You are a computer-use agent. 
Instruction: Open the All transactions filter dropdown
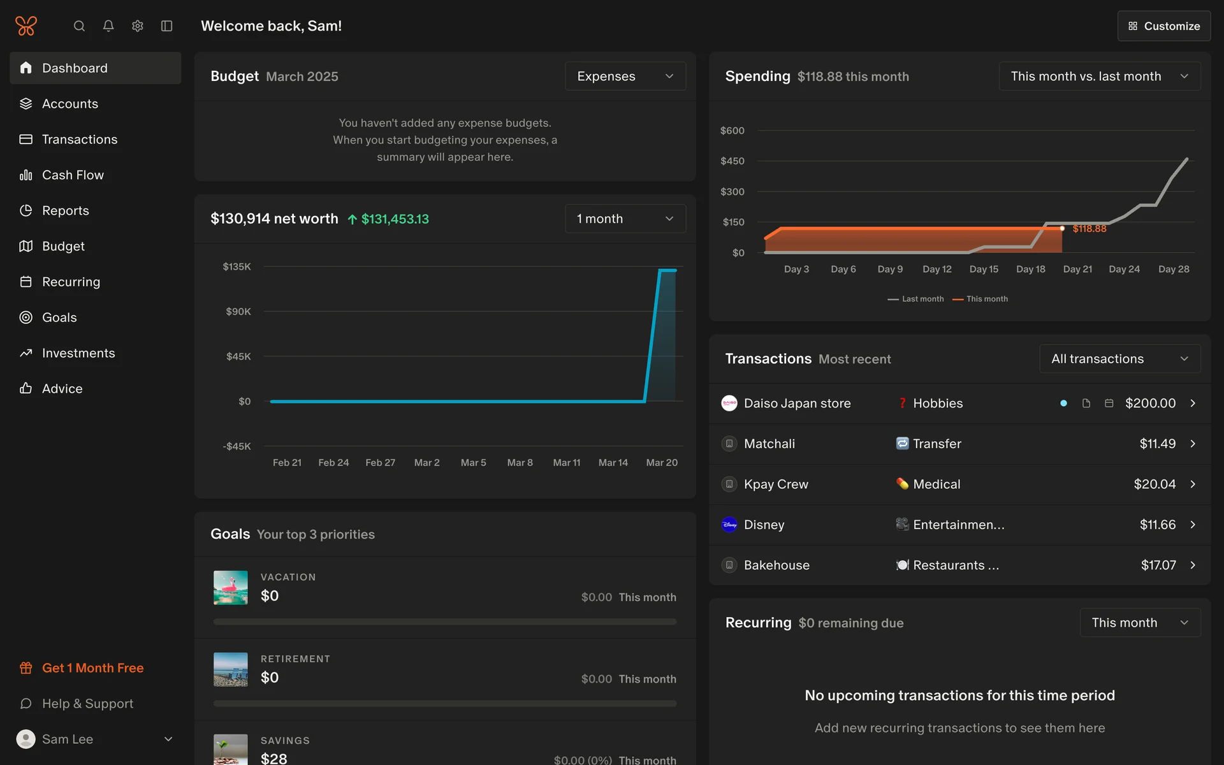[1119, 359]
